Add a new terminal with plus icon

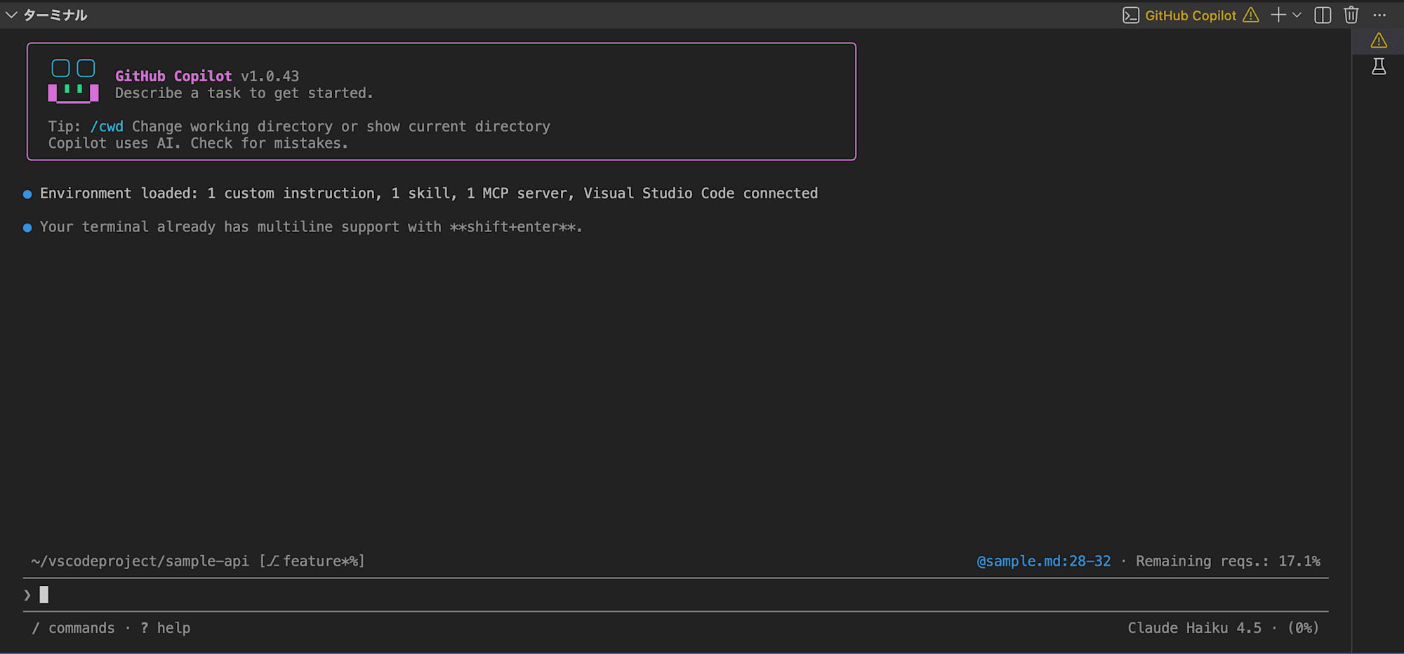pyautogui.click(x=1278, y=15)
